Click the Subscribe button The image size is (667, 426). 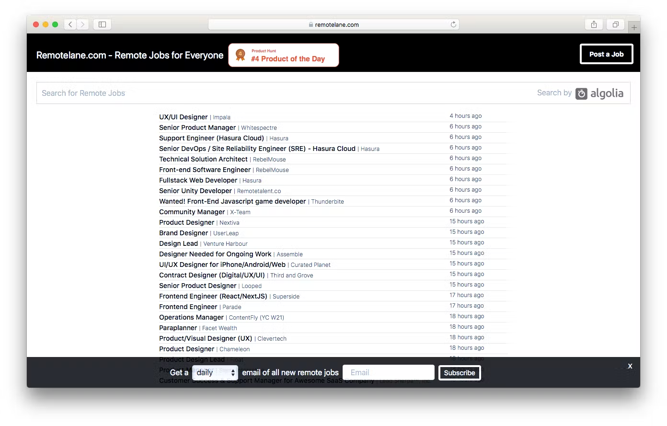pos(460,372)
